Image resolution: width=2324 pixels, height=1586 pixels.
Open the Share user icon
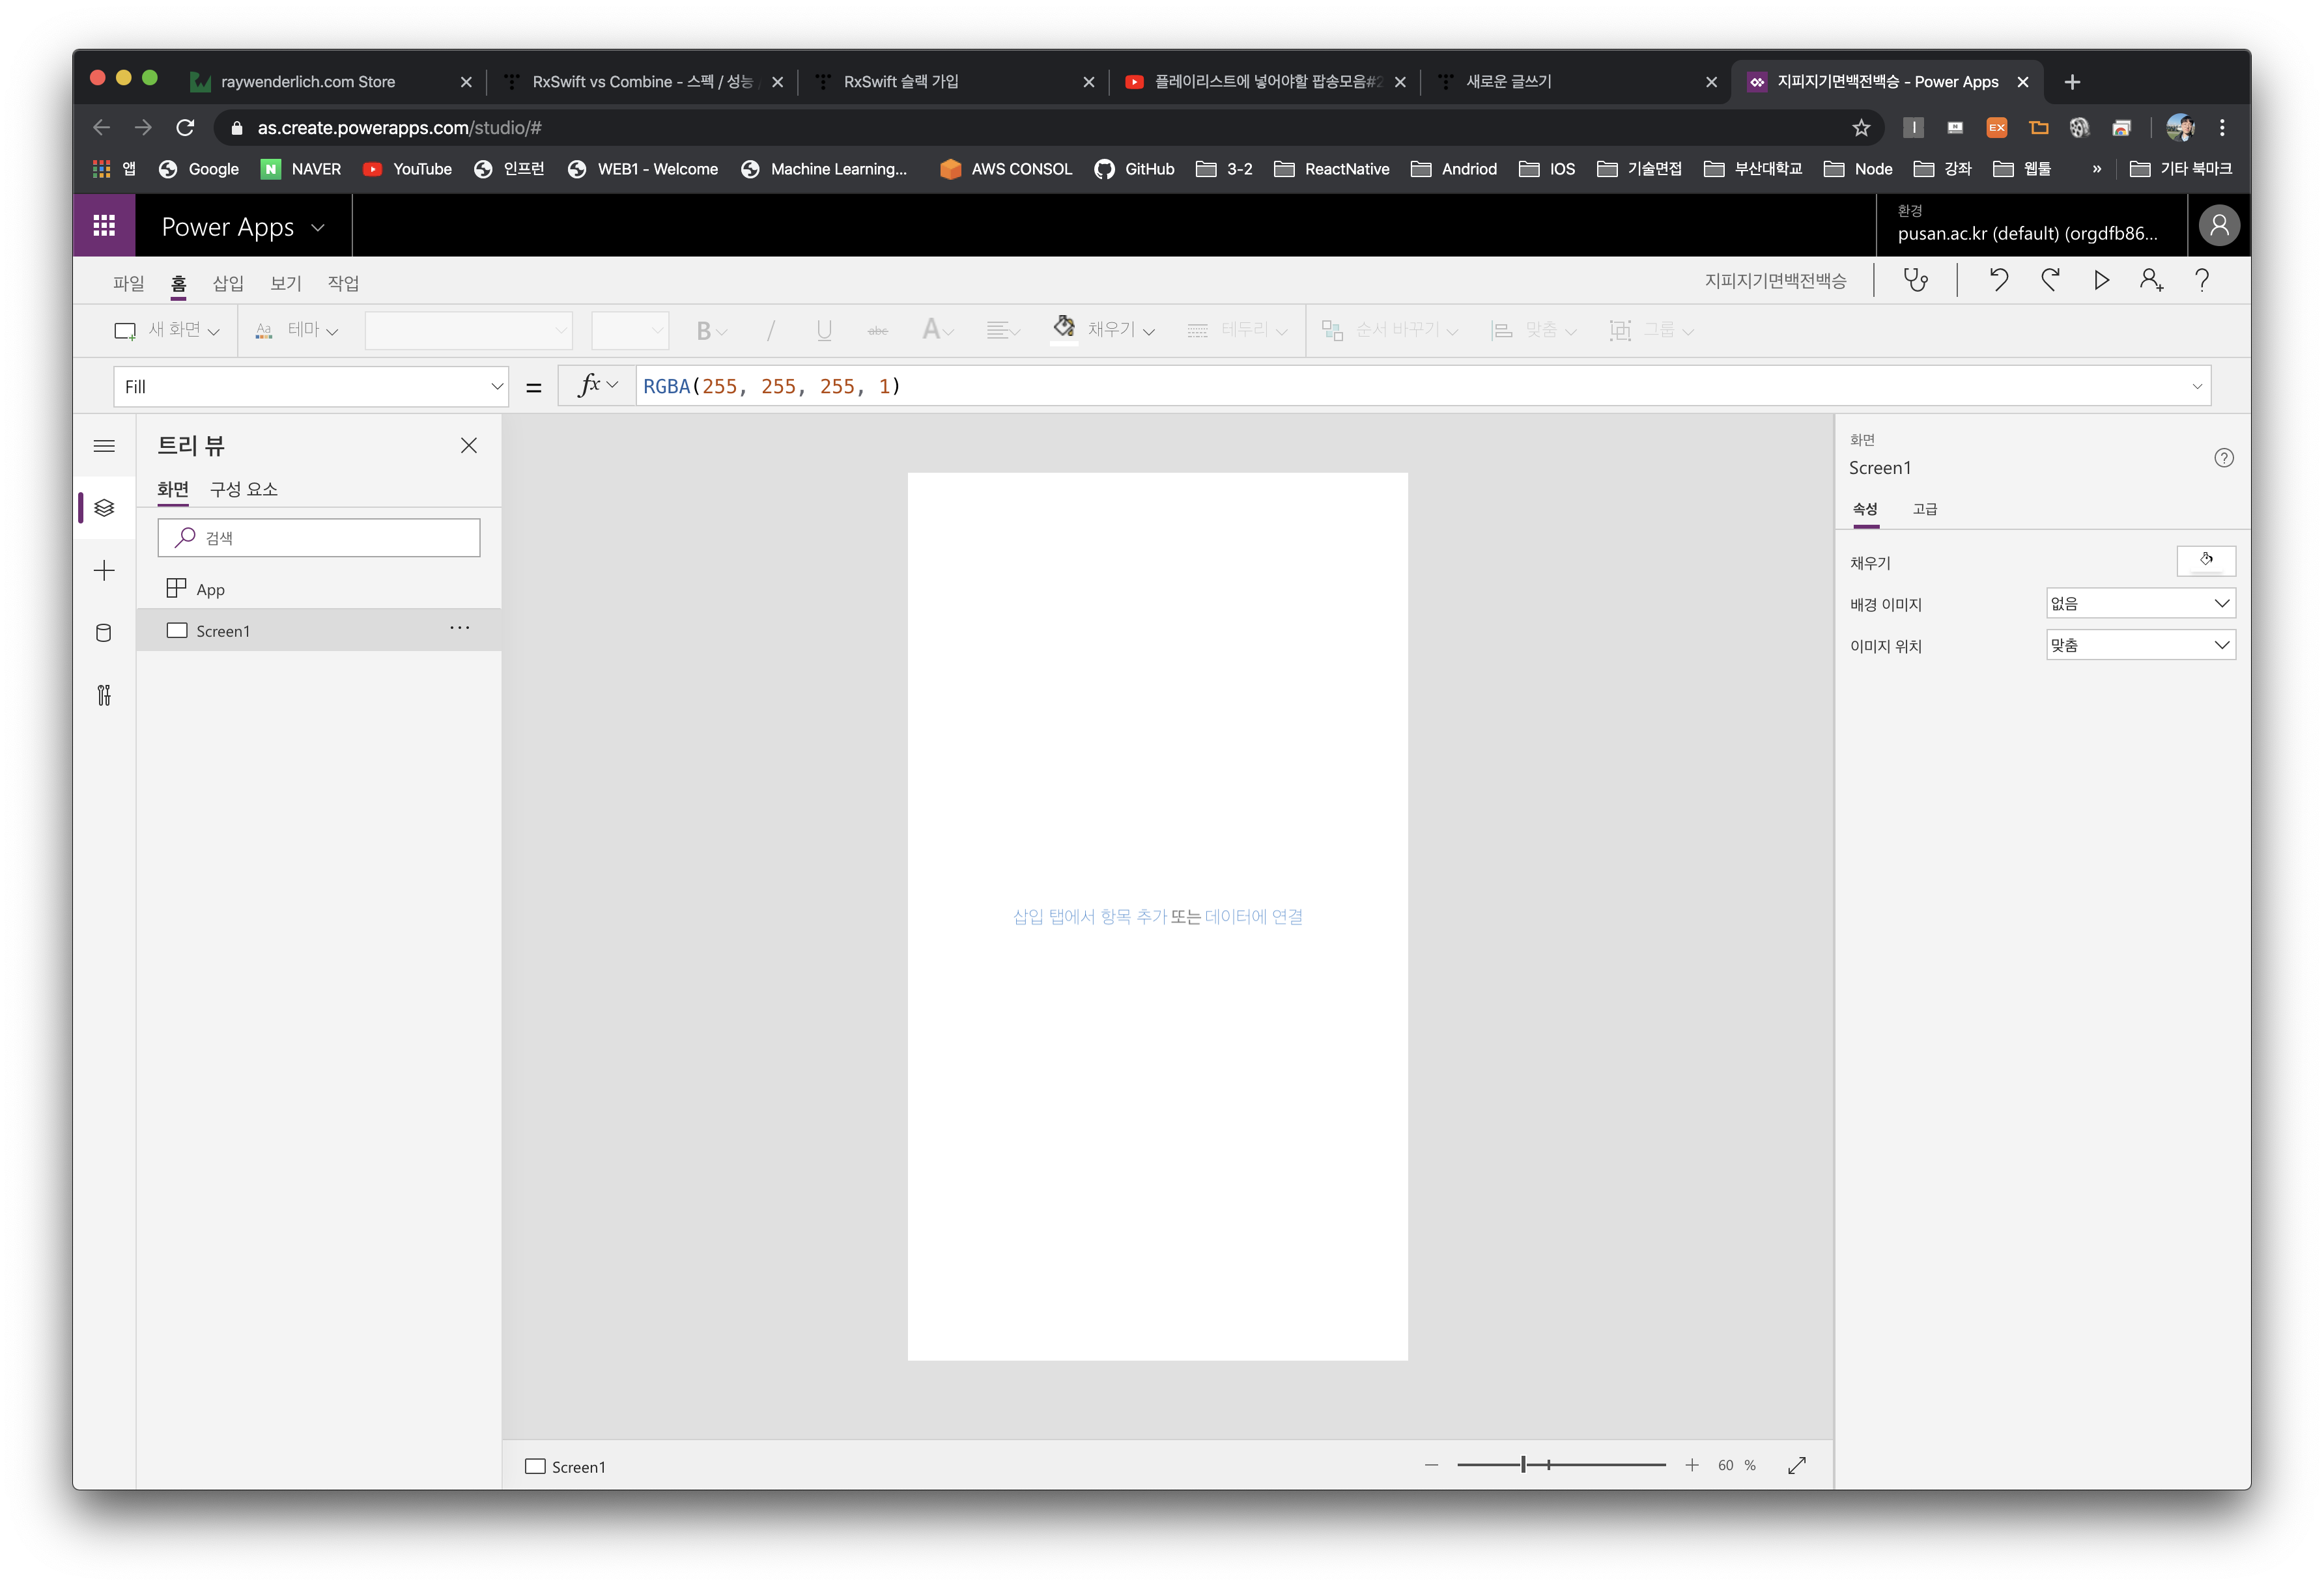(2151, 281)
